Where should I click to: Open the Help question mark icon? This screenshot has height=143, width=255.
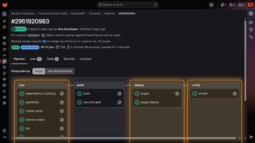(4, 131)
